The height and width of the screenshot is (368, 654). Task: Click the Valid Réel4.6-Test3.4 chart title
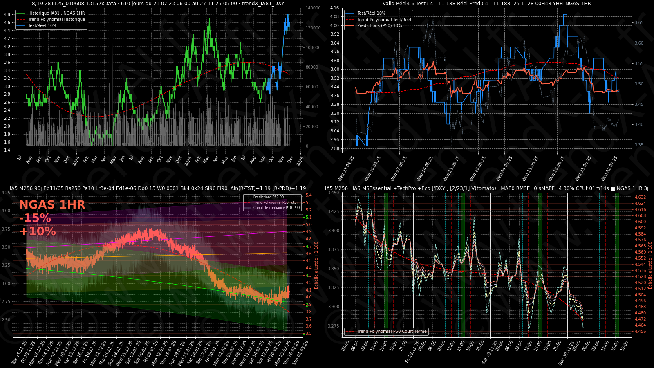[x=486, y=4]
